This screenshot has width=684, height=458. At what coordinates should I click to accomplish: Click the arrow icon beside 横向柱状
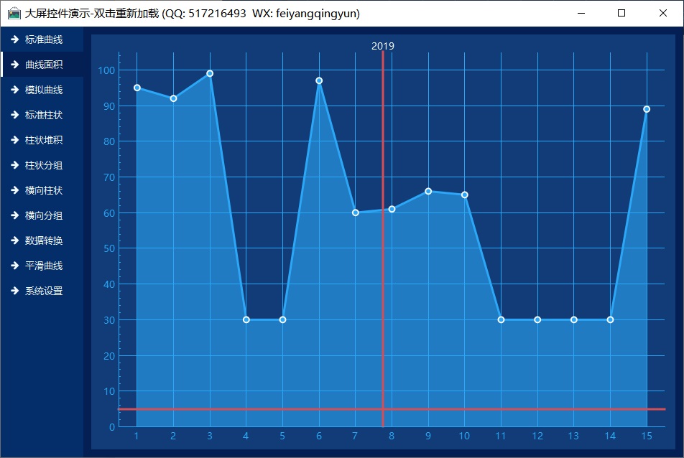[x=14, y=190]
